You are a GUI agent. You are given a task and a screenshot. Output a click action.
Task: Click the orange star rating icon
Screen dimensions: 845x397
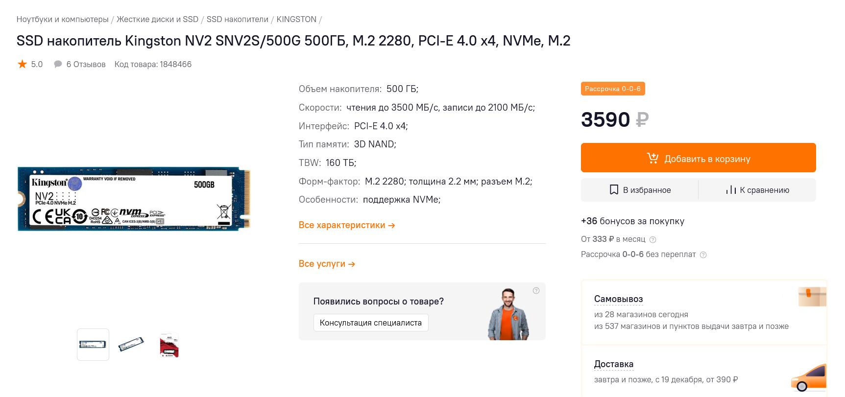(23, 64)
